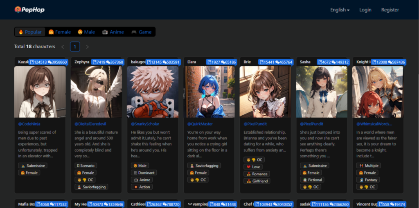The width and height of the screenshot is (419, 208).
Task: Select the Popular category tab
Action: coord(30,32)
